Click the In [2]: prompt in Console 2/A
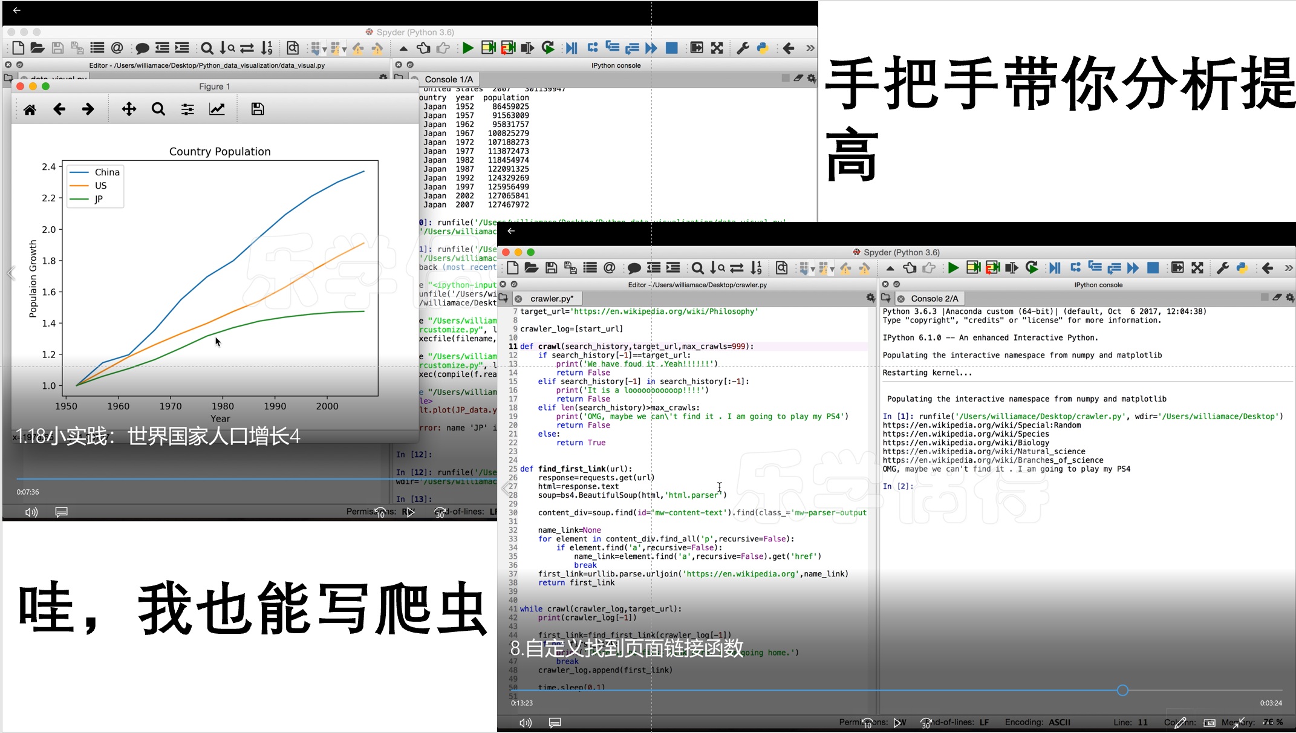The image size is (1296, 733). coord(898,486)
